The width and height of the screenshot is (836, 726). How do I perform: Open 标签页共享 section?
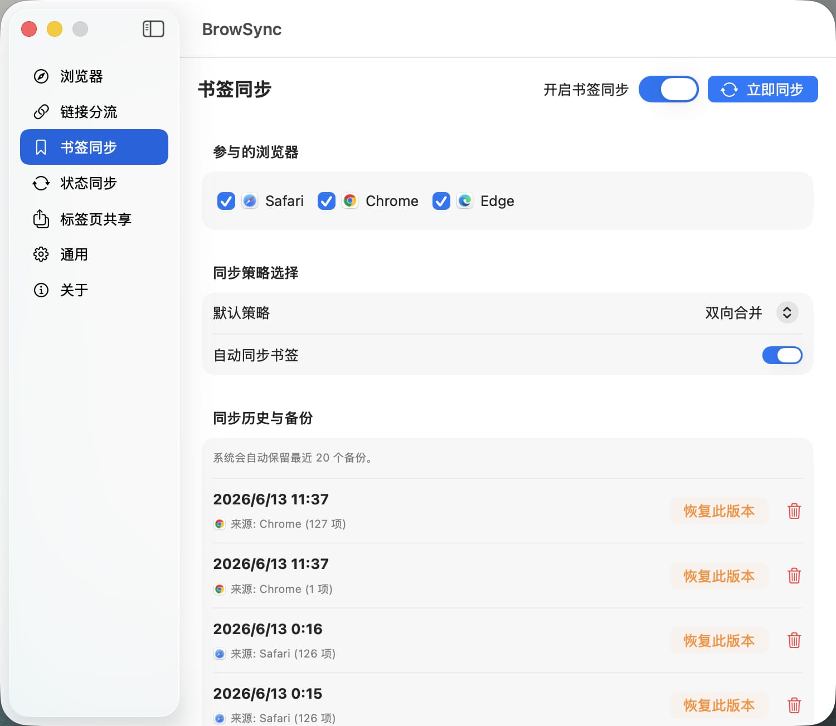[x=94, y=219]
